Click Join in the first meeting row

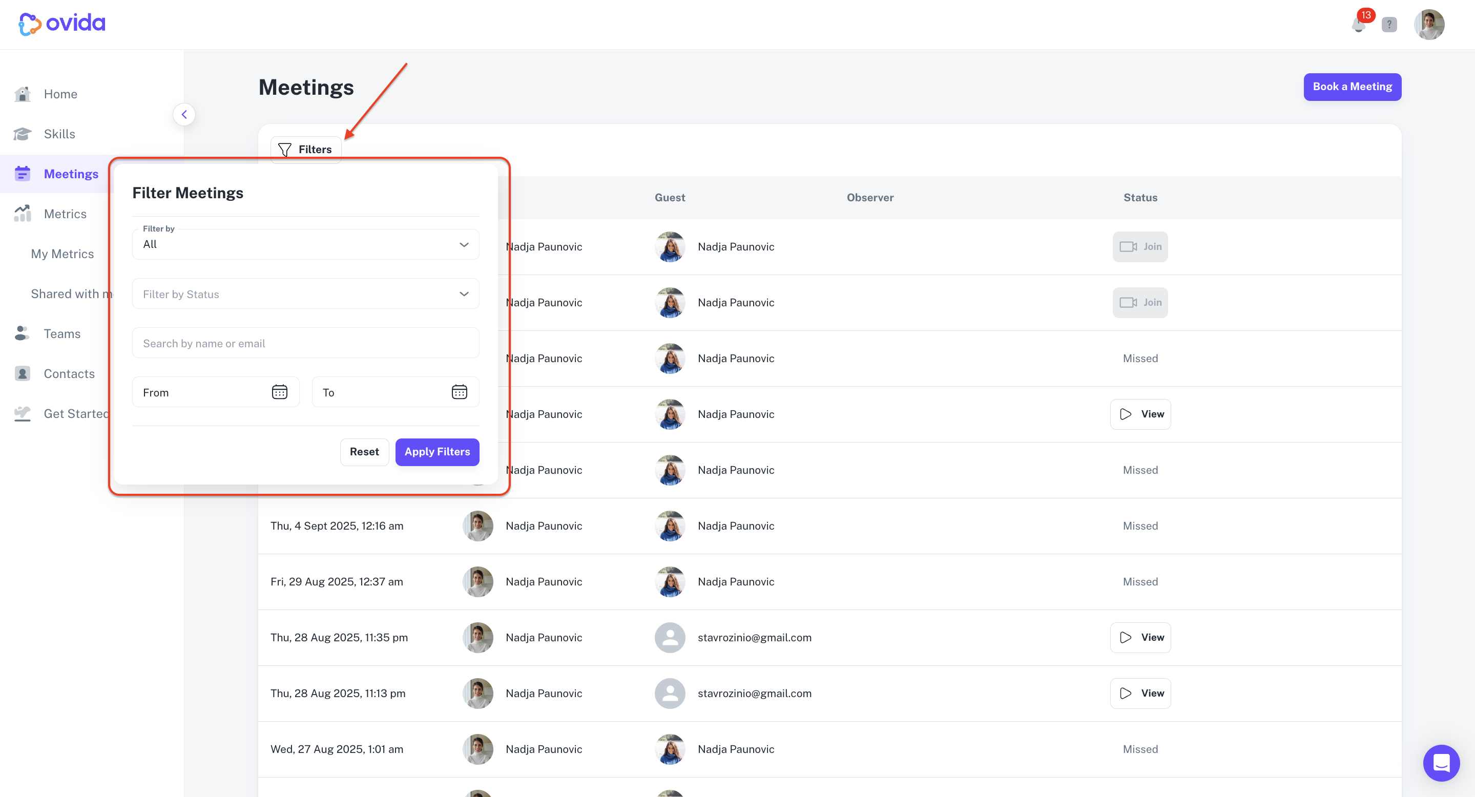[1140, 247]
